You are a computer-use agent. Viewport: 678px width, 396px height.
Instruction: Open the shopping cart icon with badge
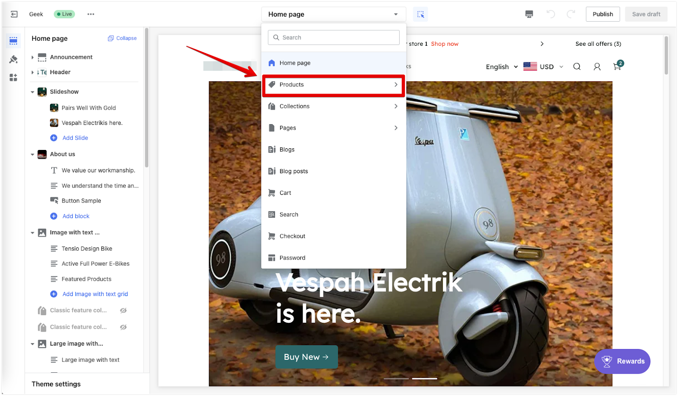(x=618, y=66)
